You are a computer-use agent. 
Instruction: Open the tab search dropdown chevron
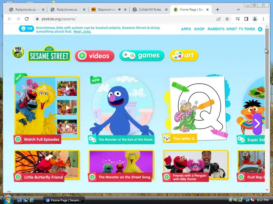(238, 10)
